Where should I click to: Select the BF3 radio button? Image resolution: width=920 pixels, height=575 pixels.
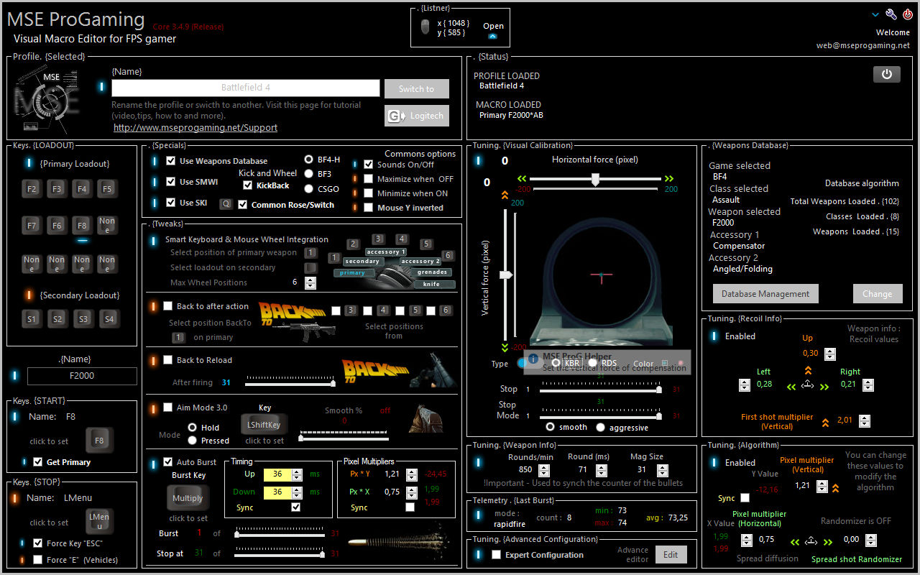309,174
